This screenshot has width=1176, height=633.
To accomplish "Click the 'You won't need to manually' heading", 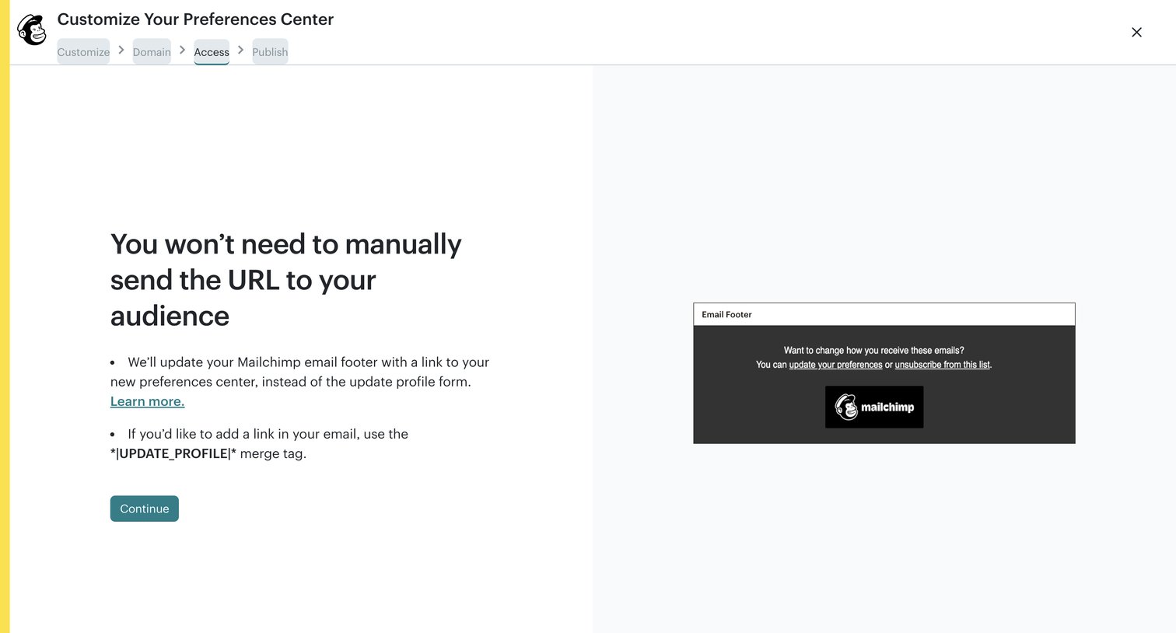I will (286, 280).
